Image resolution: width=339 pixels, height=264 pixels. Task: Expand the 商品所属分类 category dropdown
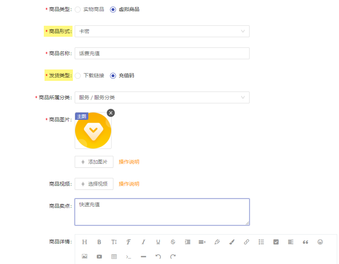pyautogui.click(x=162, y=97)
